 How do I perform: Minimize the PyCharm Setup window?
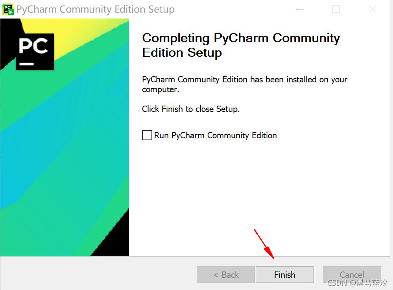[x=300, y=9]
